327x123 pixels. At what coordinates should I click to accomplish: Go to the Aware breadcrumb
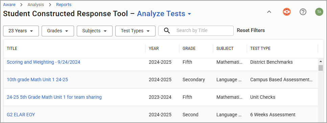[x=9, y=5]
